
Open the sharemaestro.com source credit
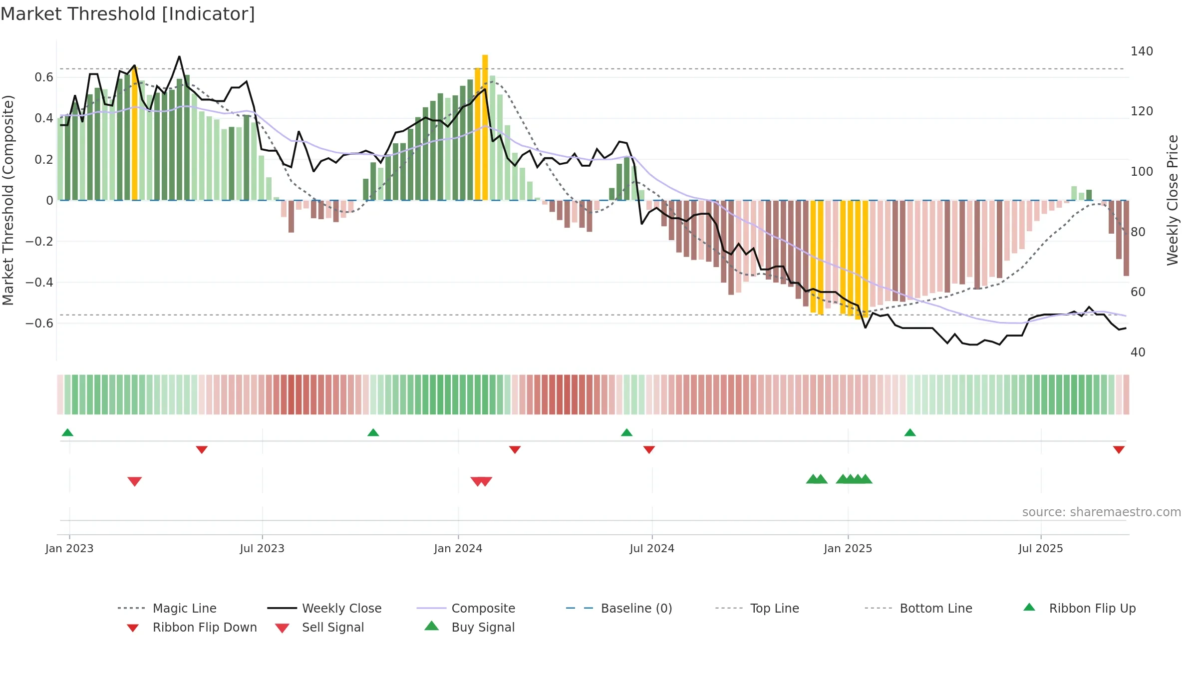point(1102,512)
